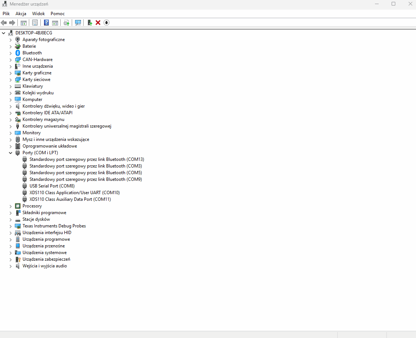Click the Disable device down-arrow circle icon
Viewport: 416px width, 338px height.
click(x=106, y=23)
